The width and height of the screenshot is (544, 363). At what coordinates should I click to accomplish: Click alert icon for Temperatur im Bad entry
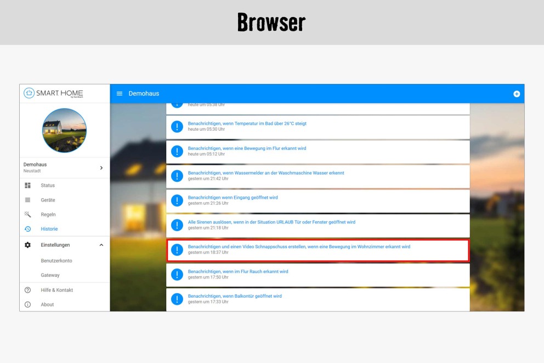[x=177, y=126]
